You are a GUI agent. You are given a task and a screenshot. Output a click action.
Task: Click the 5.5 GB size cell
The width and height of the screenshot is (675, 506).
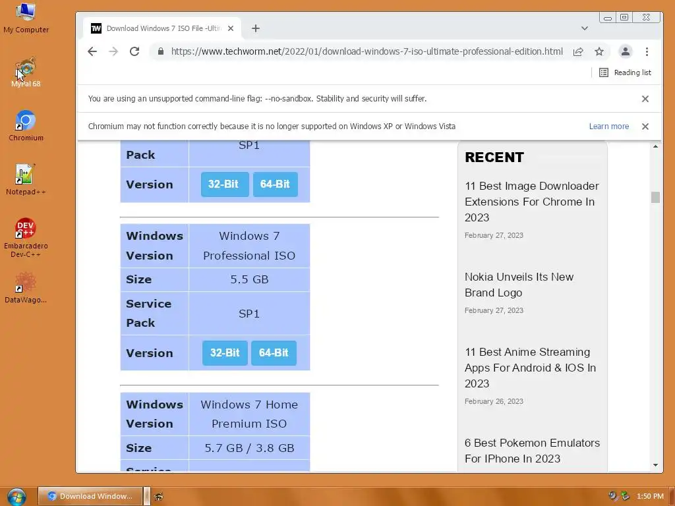[x=249, y=279]
